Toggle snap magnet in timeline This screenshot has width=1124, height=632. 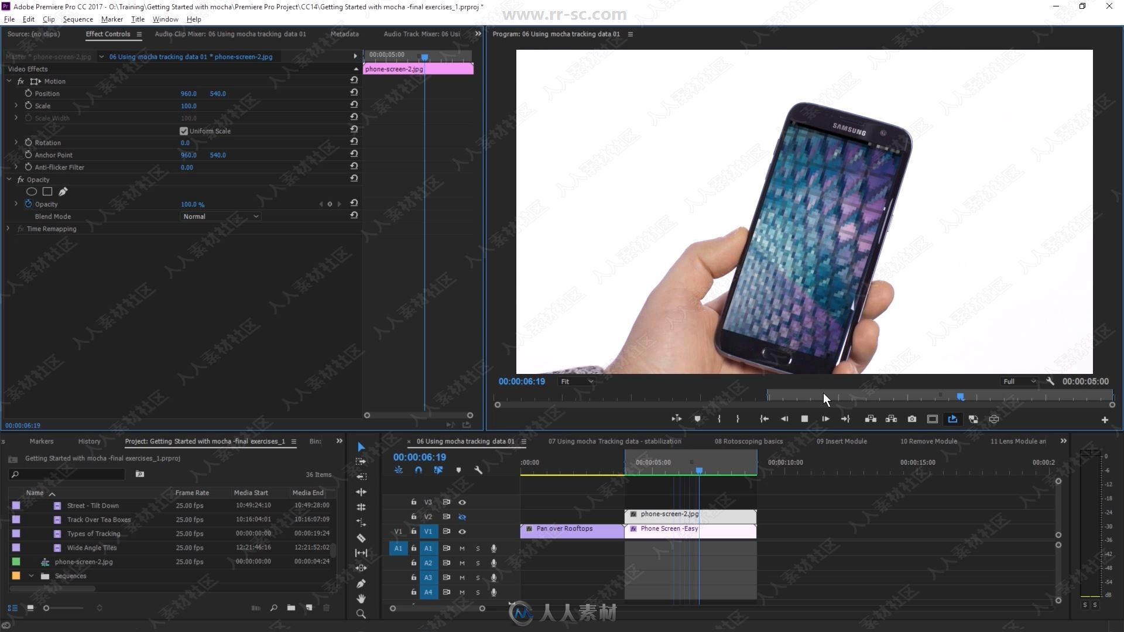tap(418, 470)
